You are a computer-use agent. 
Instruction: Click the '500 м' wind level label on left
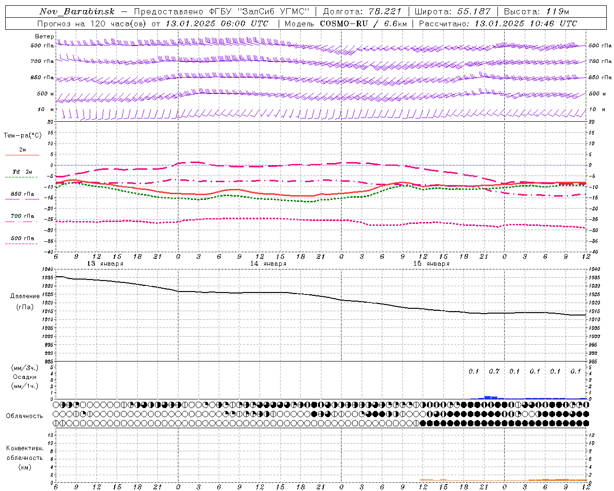pyautogui.click(x=45, y=94)
